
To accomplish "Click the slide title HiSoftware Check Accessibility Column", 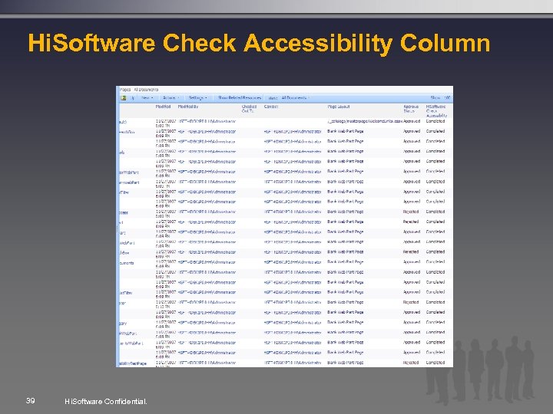I will 259,43.
